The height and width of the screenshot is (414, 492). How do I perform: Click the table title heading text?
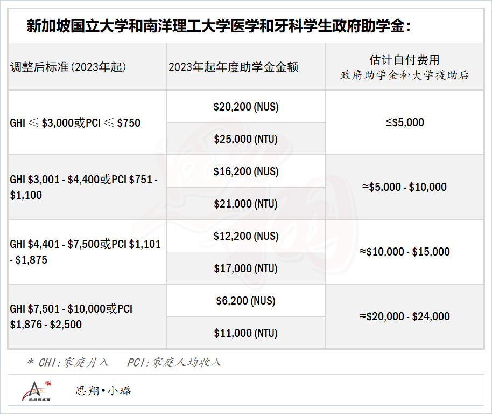click(219, 26)
